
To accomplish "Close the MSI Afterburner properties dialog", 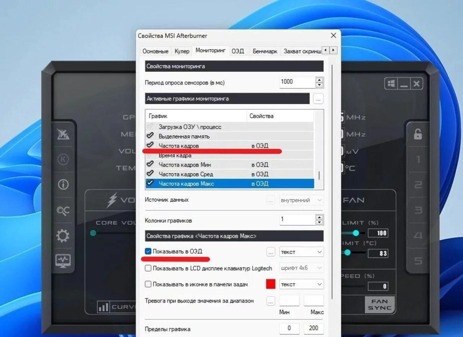I will click(334, 35).
